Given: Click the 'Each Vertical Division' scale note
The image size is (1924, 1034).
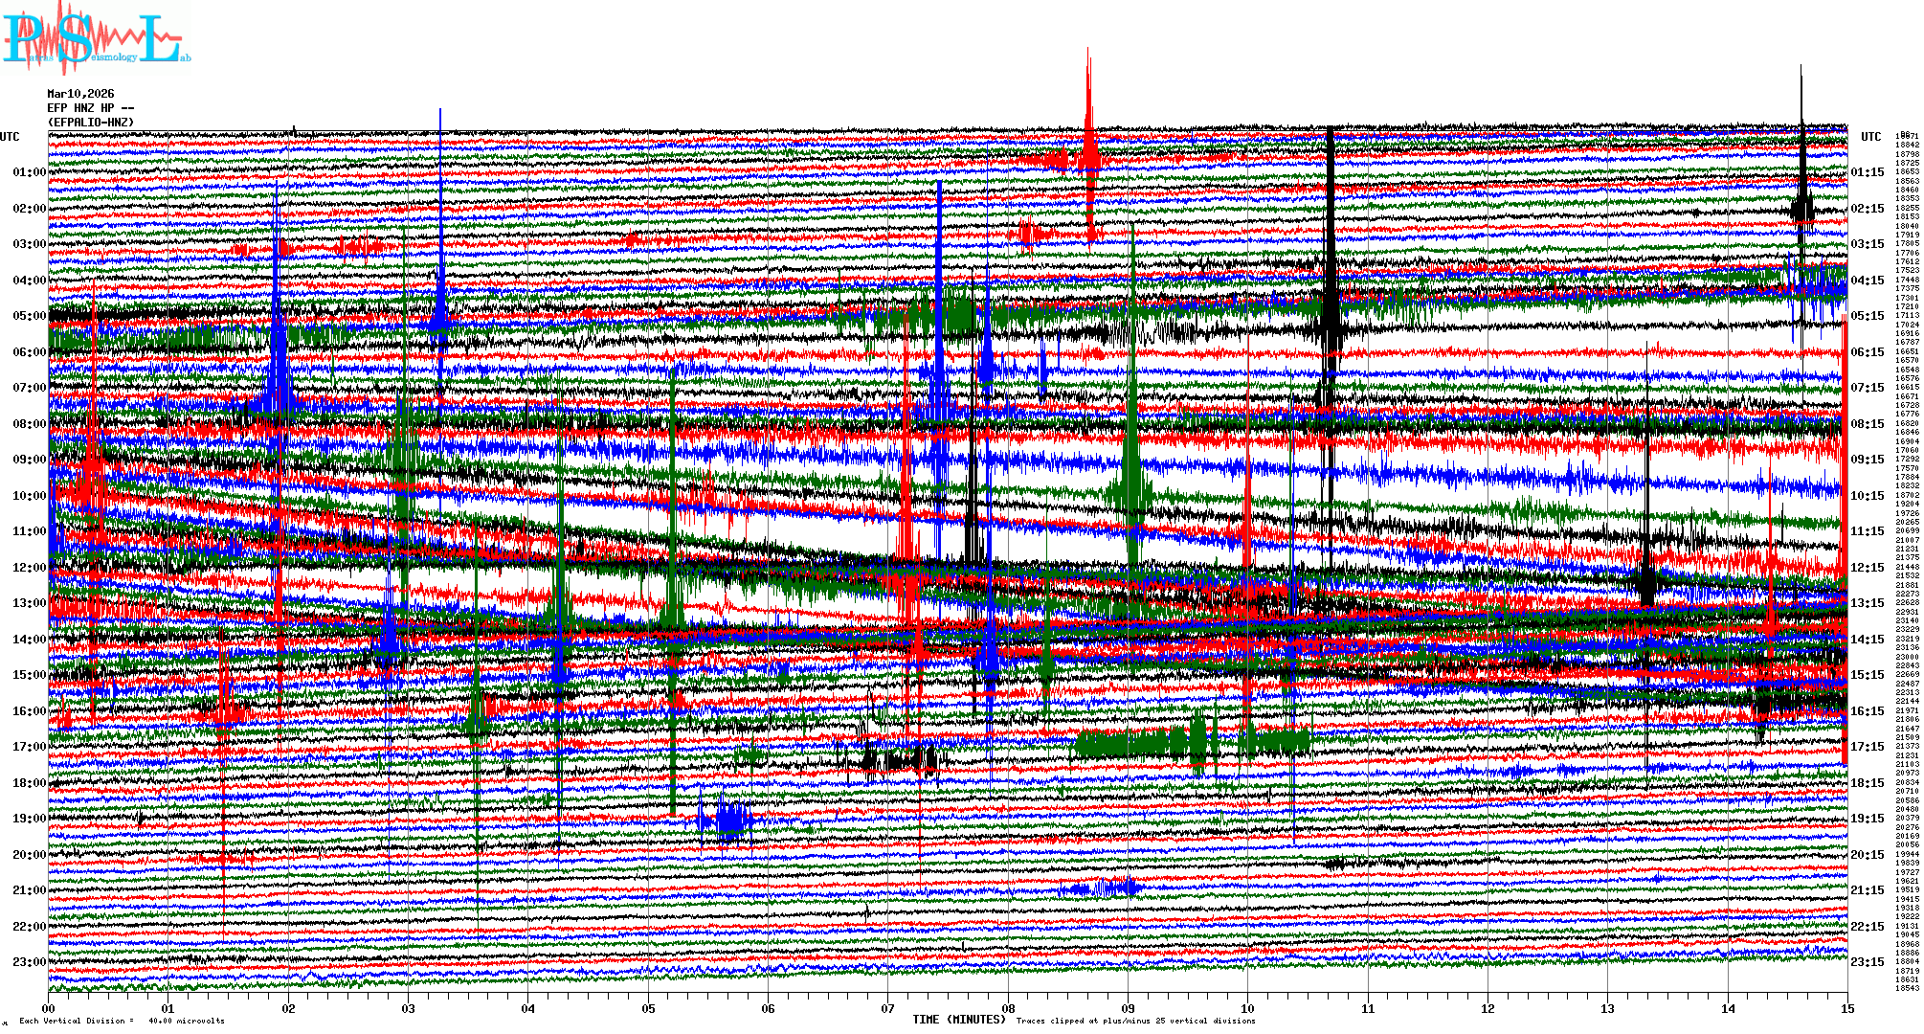Looking at the screenshot, I should point(122,1021).
